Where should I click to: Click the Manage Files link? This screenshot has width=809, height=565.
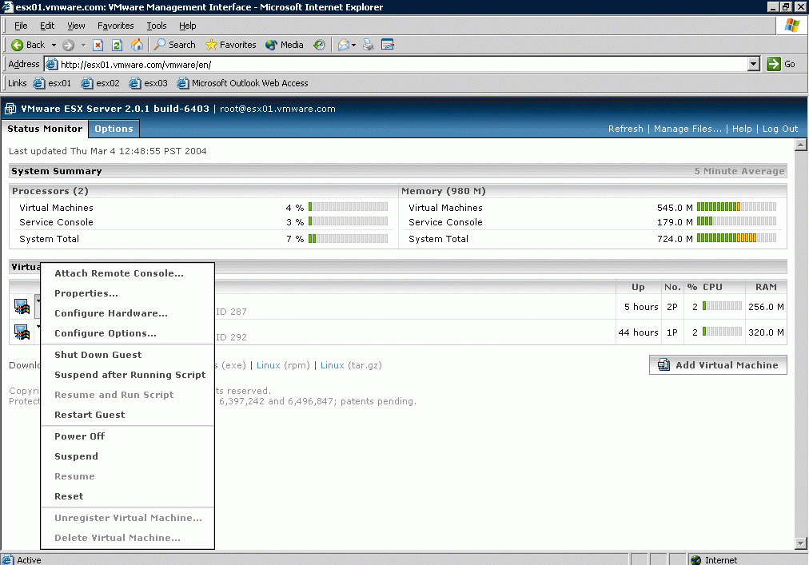pyautogui.click(x=687, y=129)
